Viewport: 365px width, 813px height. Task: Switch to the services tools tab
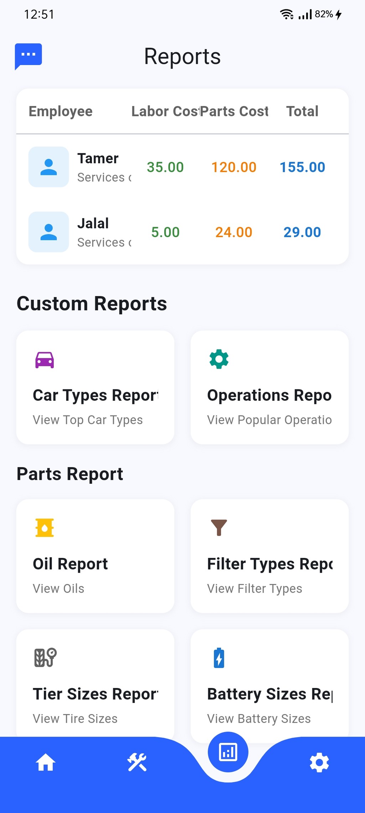(137, 762)
